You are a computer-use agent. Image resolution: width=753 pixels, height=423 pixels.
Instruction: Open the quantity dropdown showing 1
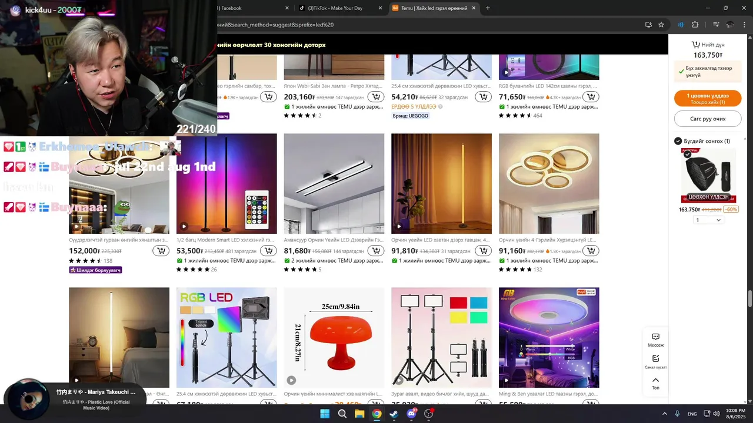point(708,220)
